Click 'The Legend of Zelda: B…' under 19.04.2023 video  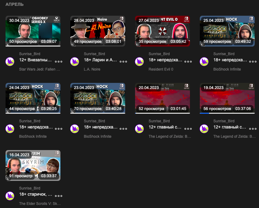point(234,137)
